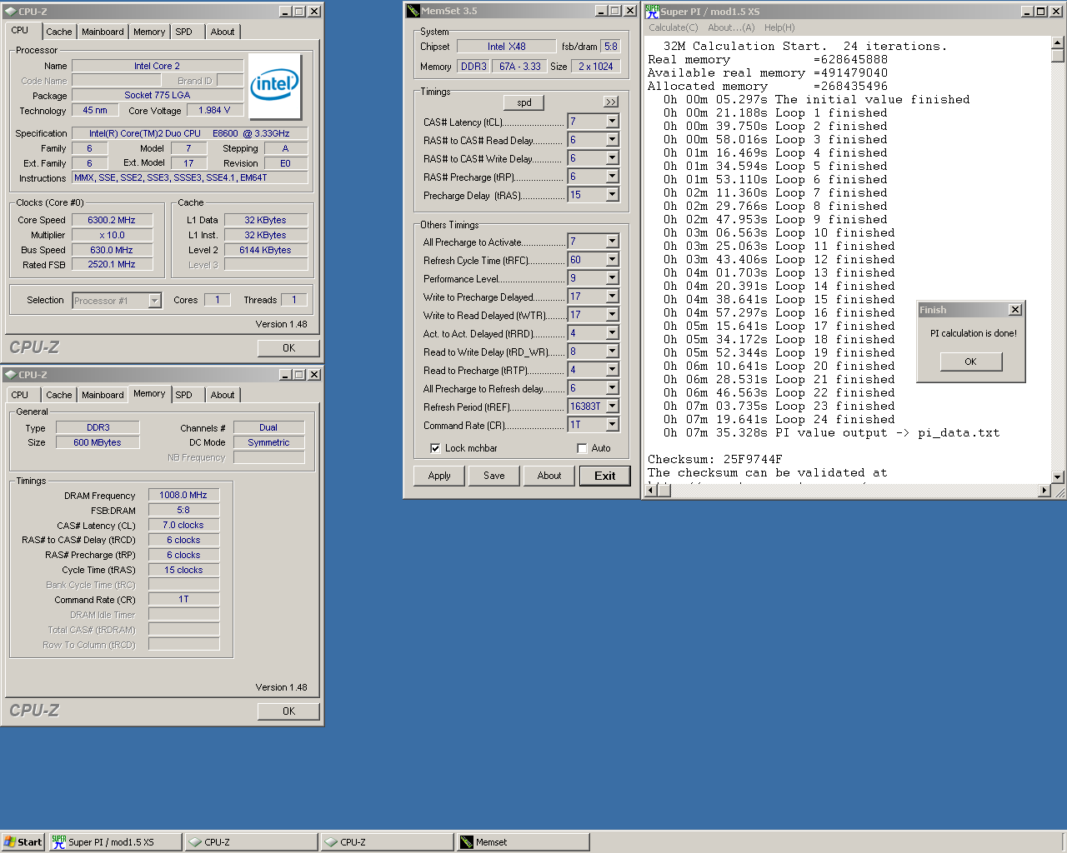
Task: Activate the Memset taskbar item
Action: [x=523, y=842]
